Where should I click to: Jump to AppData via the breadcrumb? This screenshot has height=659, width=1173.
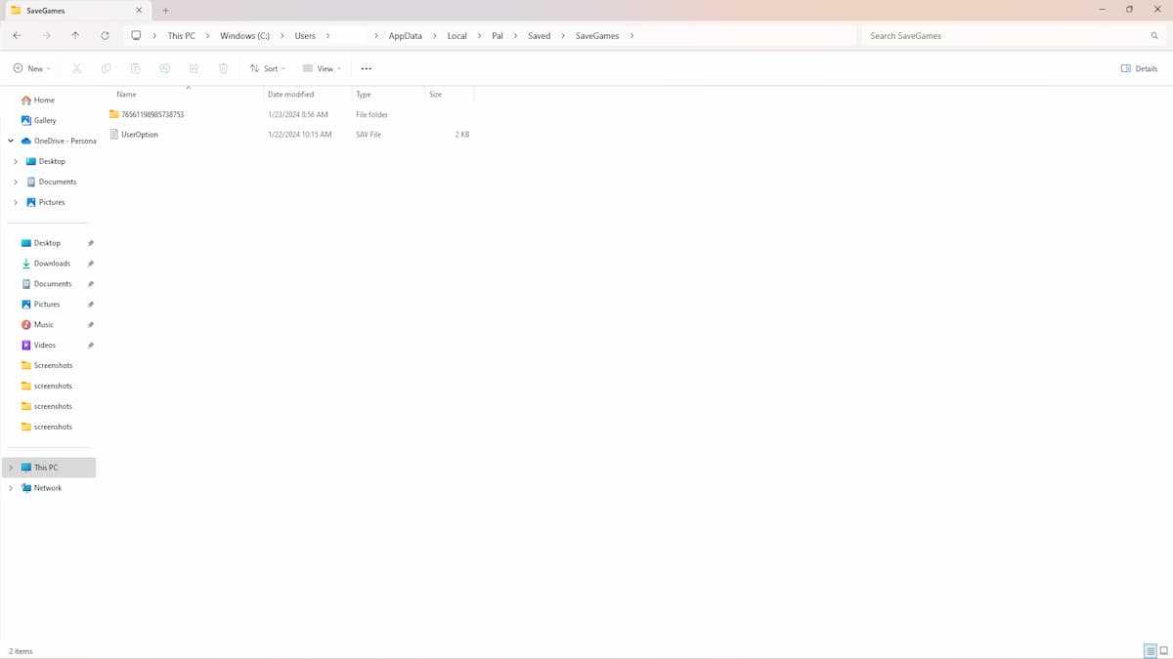(405, 35)
